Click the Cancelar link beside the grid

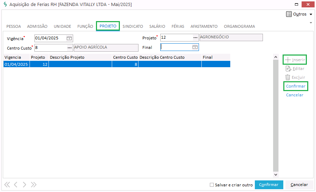tap(295, 95)
